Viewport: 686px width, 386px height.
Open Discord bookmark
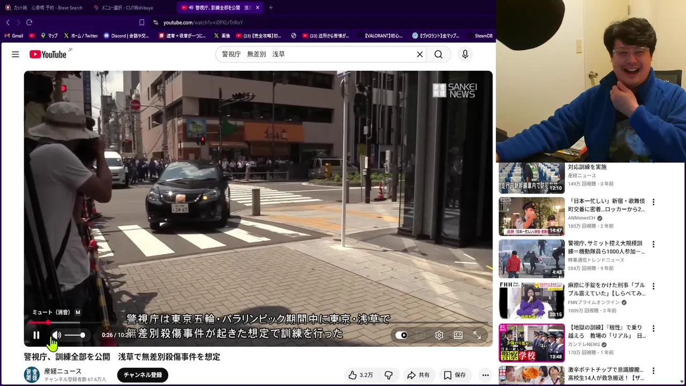[126, 36]
